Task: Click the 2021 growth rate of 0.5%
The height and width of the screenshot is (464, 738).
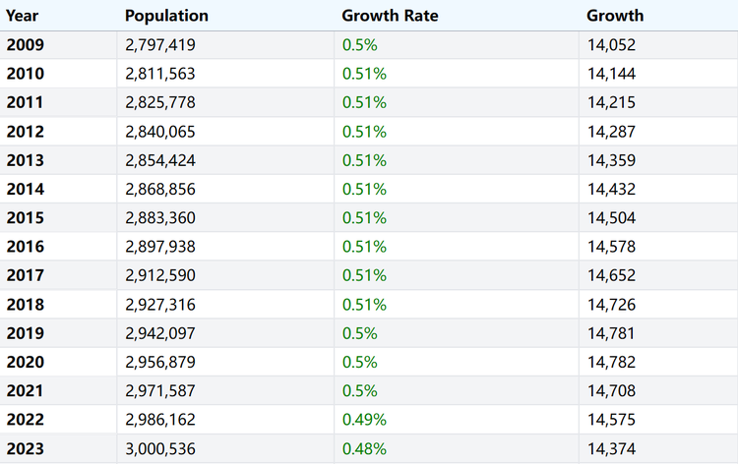Action: click(x=359, y=391)
